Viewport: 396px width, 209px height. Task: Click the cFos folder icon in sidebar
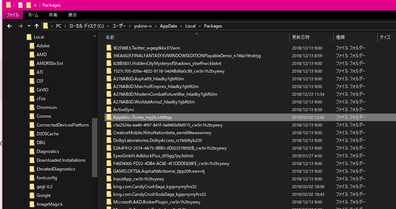point(32,99)
